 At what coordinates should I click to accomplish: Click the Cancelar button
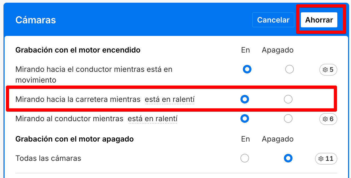[273, 20]
